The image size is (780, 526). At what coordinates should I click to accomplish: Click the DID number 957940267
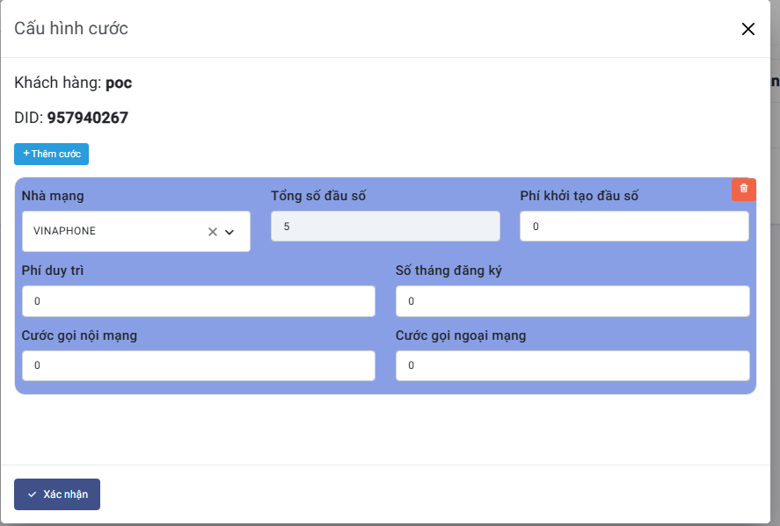[x=88, y=118]
